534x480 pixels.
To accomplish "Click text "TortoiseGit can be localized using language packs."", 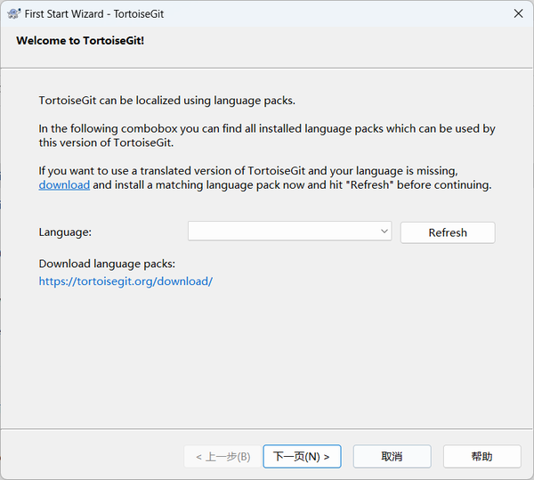I will pyautogui.click(x=167, y=101).
